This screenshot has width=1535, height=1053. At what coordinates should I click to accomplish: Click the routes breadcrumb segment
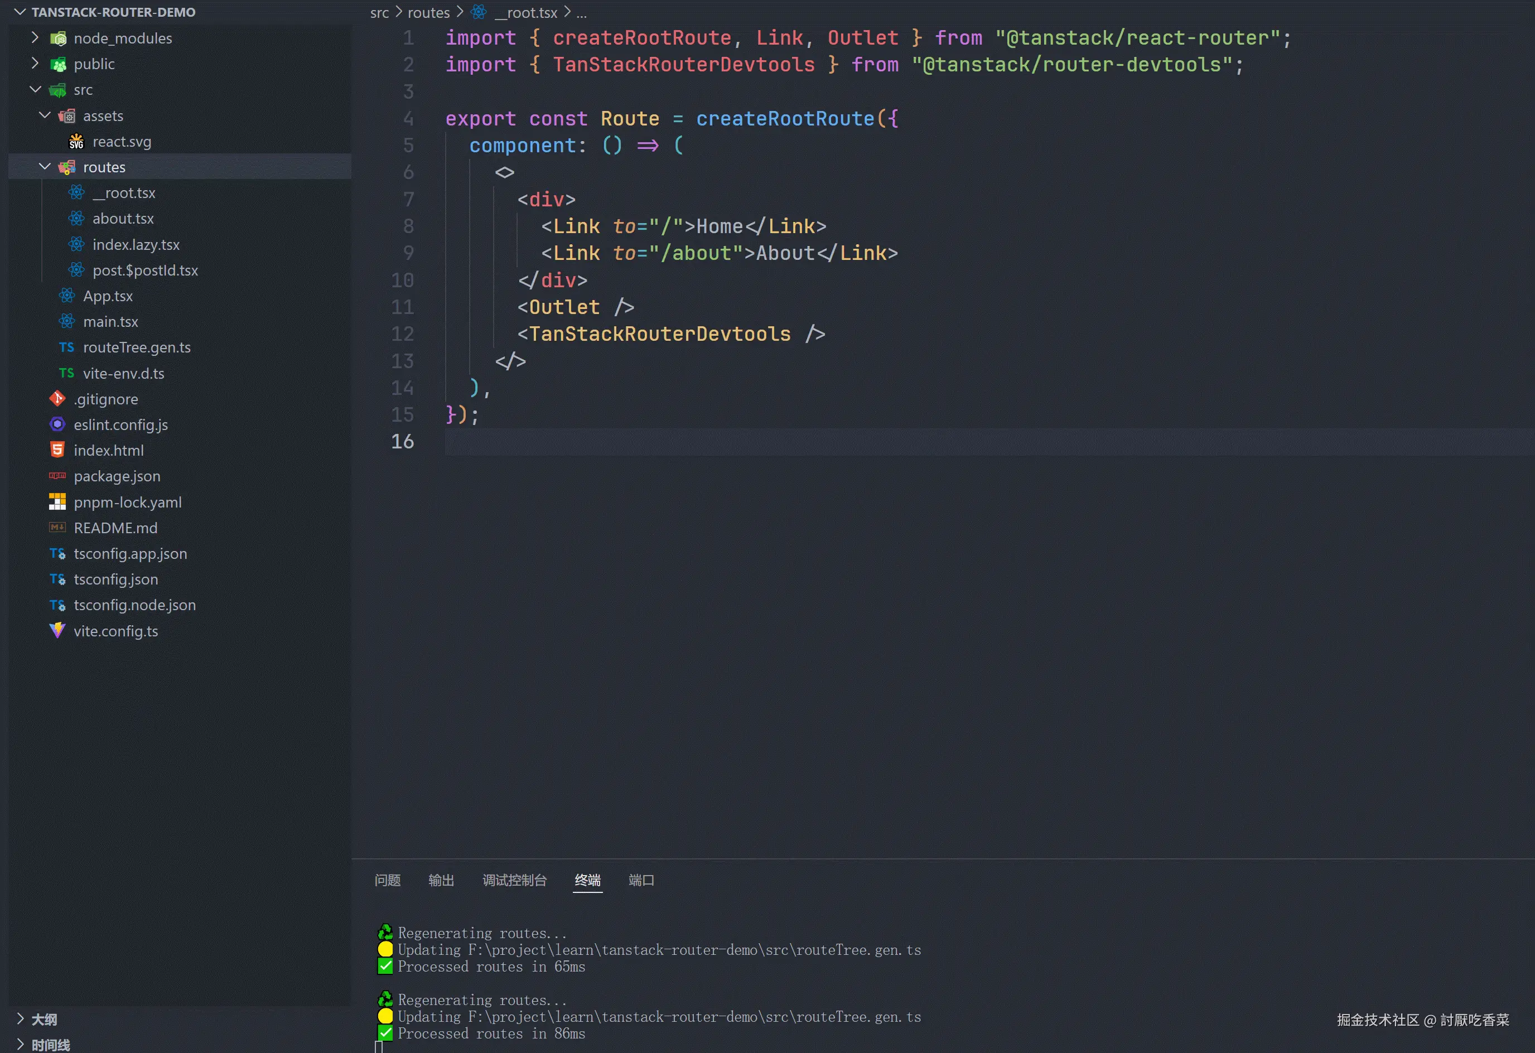click(428, 13)
